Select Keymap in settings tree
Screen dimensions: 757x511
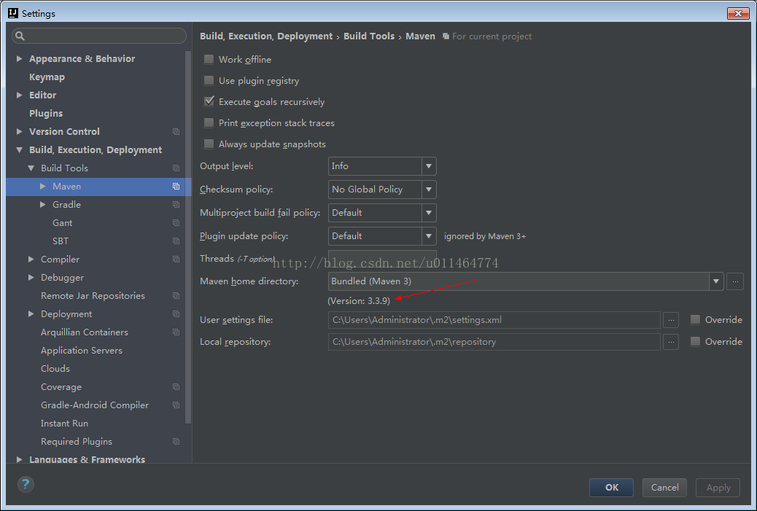pos(47,77)
